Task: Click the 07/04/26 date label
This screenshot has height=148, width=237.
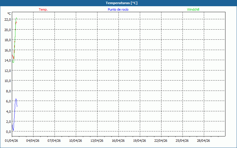Action: click(54, 141)
